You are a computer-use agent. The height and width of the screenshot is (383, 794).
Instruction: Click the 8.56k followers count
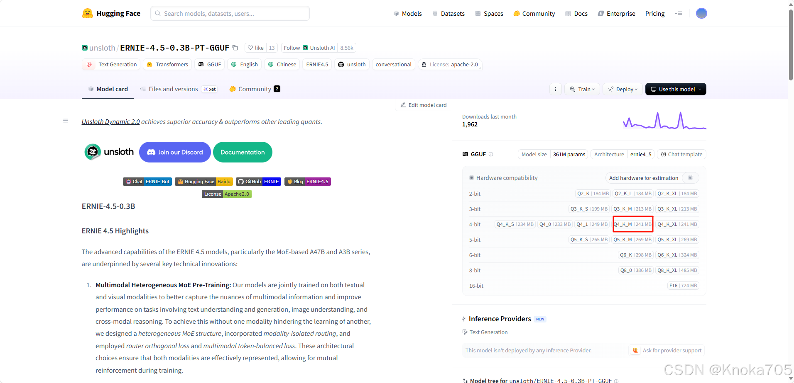pos(347,48)
